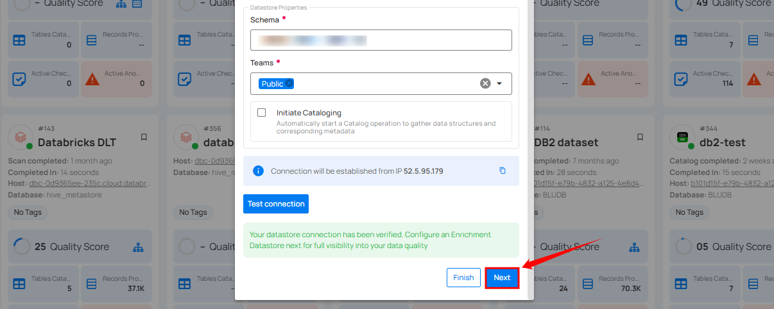The height and width of the screenshot is (309, 774).
Task: Click No Tags under db2-test
Action: tap(689, 212)
